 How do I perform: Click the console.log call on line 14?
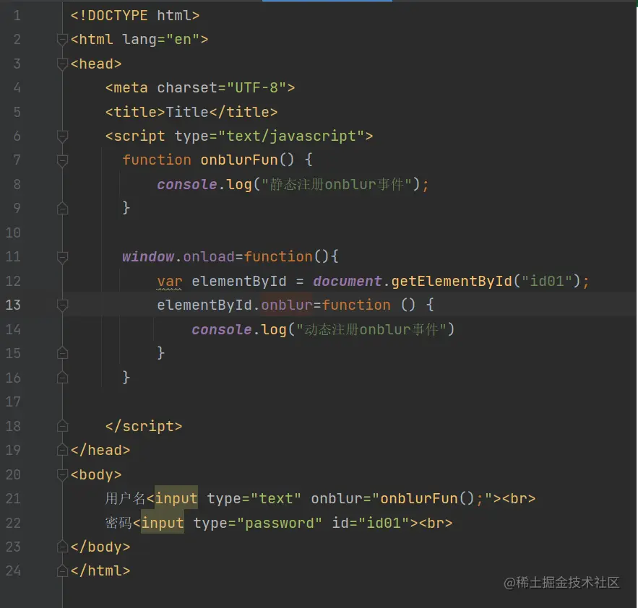(x=323, y=329)
